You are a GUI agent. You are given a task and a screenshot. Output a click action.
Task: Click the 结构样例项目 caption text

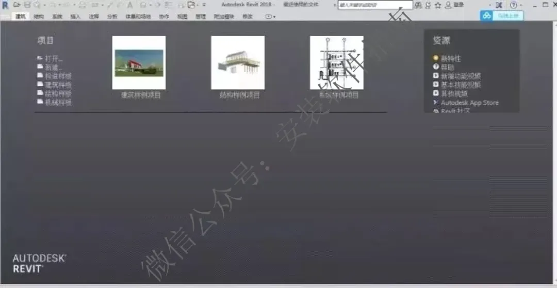tap(239, 95)
